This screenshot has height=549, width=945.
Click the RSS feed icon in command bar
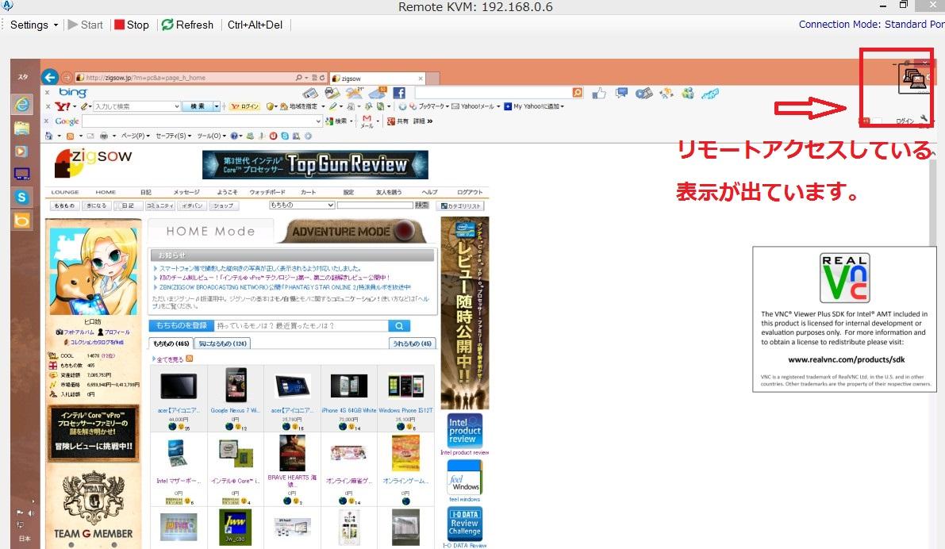pos(70,136)
